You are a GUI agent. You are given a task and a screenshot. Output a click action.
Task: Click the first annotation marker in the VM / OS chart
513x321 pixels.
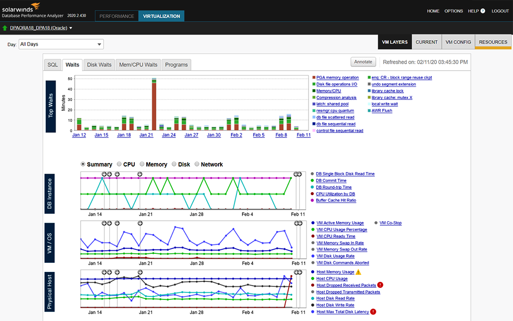coord(104,223)
